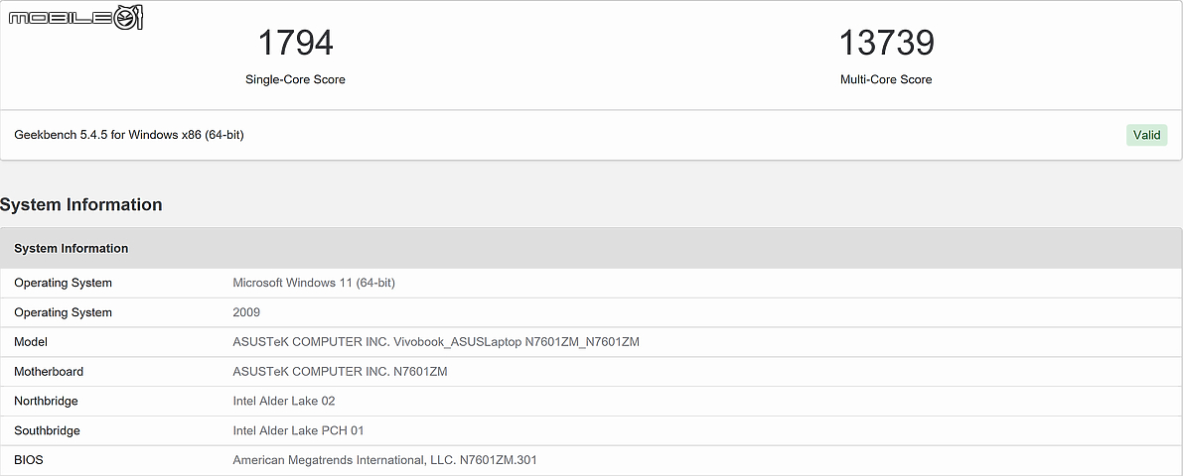1183x476 pixels.
Task: Select the Microsoft Windows 11 (64-bit) value
Action: (314, 283)
